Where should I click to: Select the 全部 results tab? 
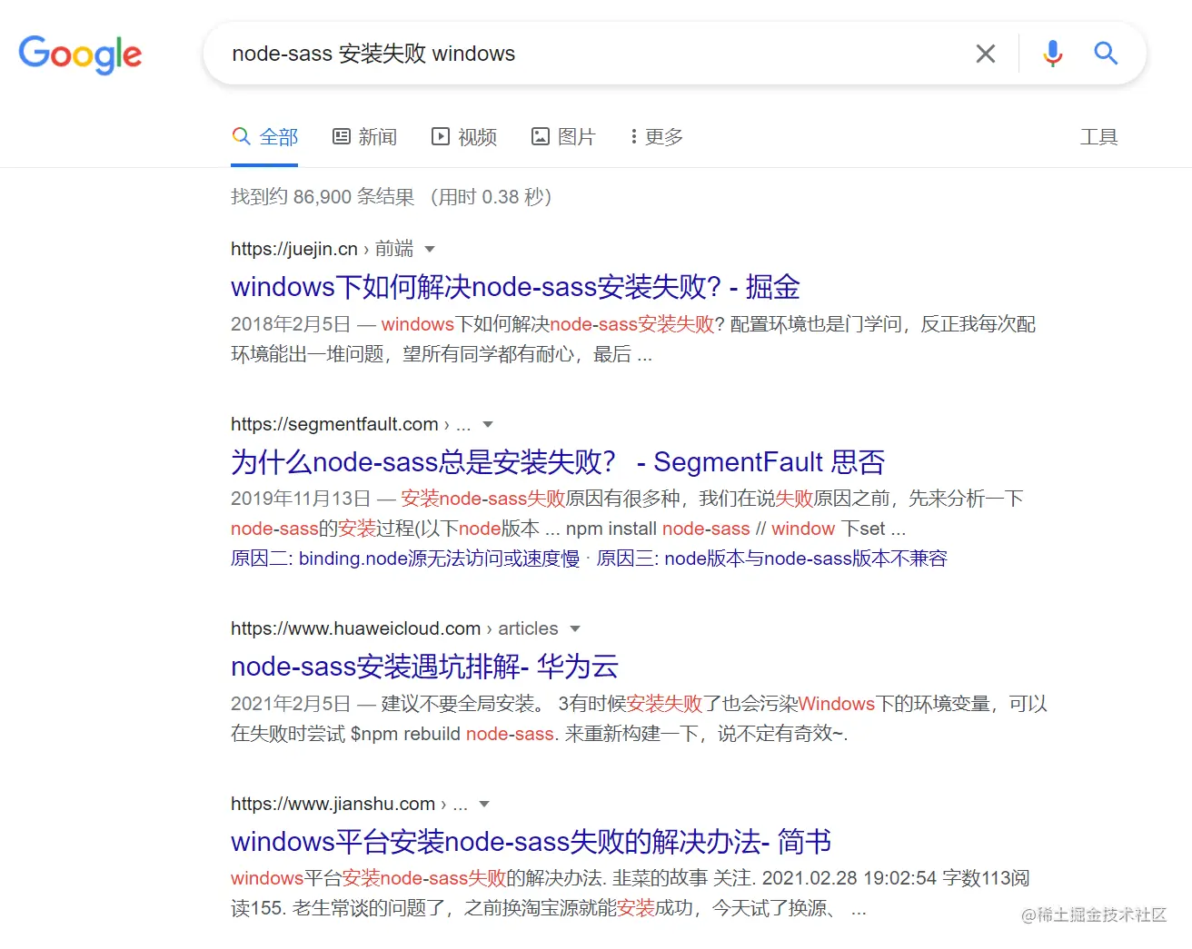coord(264,137)
